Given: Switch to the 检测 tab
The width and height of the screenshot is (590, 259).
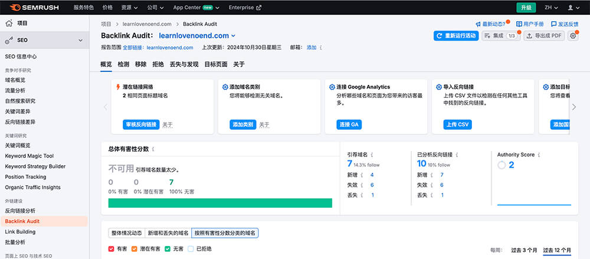Looking at the screenshot, I should click(123, 64).
